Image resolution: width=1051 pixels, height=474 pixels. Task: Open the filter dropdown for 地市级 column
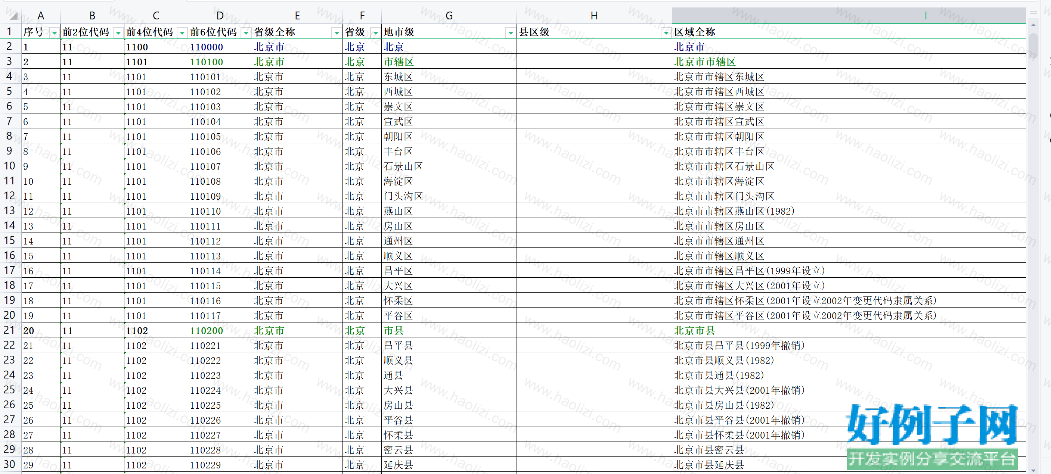[x=511, y=33]
